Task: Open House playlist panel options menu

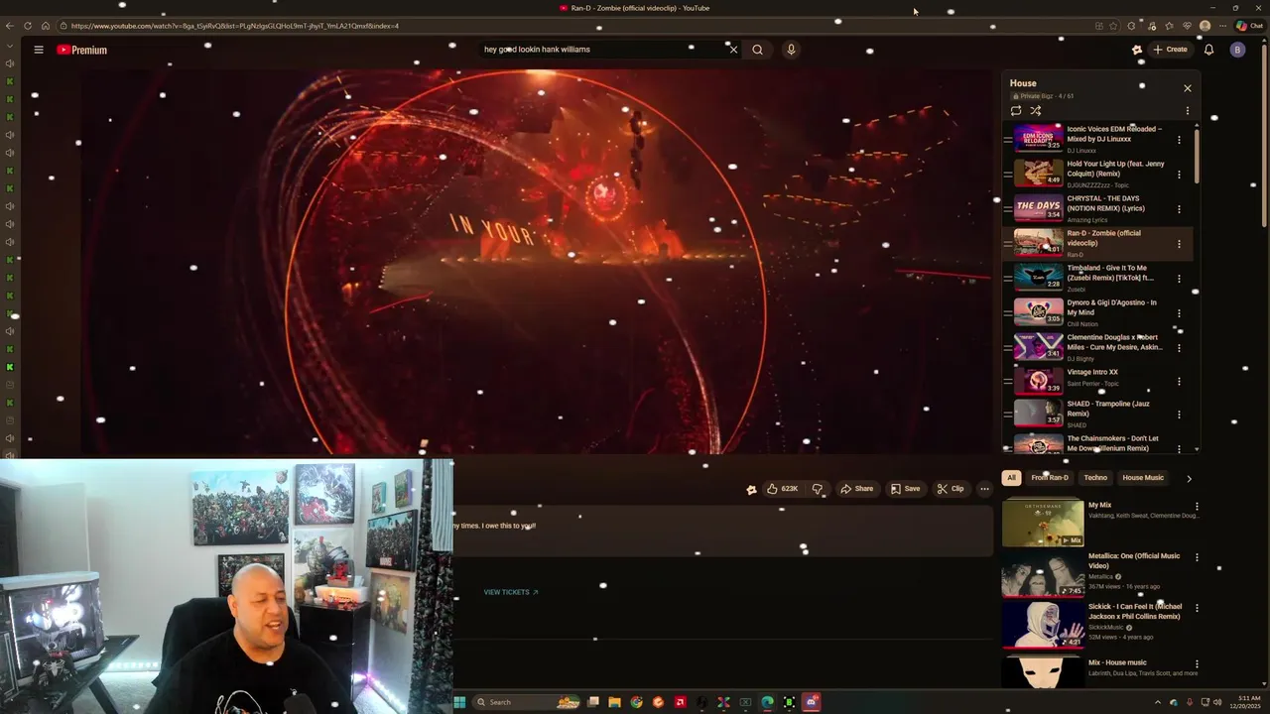Action: click(x=1187, y=111)
